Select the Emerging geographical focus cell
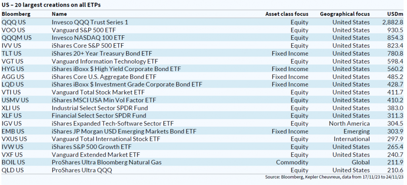407x185 pixels. [x=357, y=131]
